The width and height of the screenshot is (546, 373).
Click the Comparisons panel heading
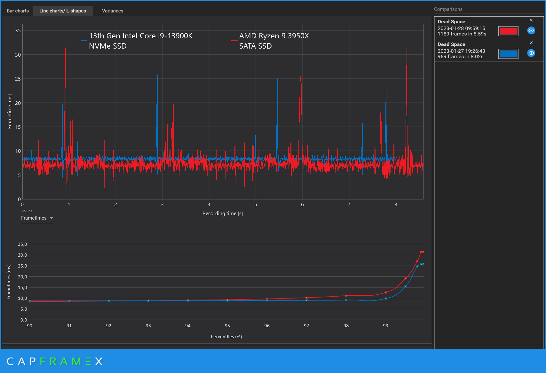pyautogui.click(x=448, y=9)
